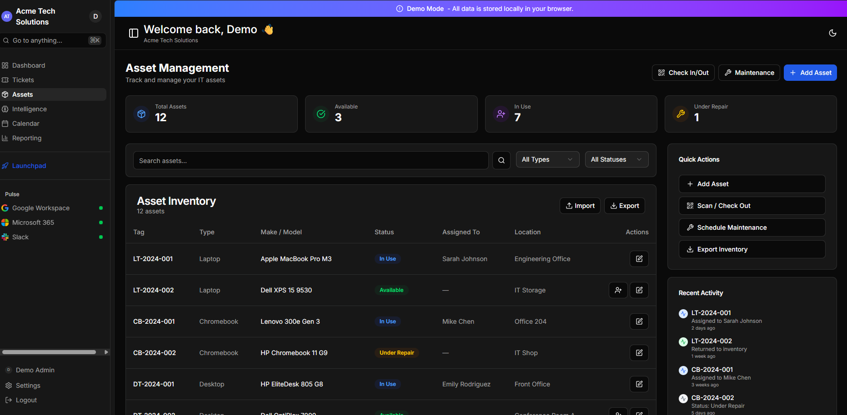
Task: Click CB-2024-002 activity icon
Action: (x=683, y=399)
